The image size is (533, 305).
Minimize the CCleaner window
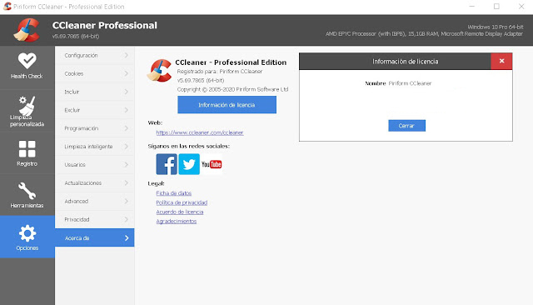coord(472,7)
